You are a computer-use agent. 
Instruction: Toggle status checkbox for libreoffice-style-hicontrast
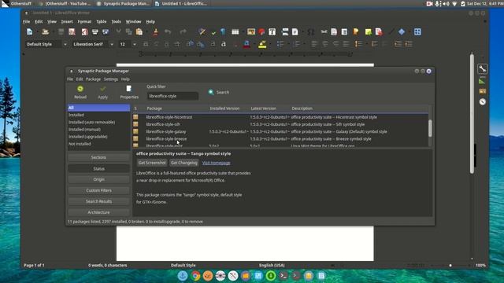[x=135, y=117]
